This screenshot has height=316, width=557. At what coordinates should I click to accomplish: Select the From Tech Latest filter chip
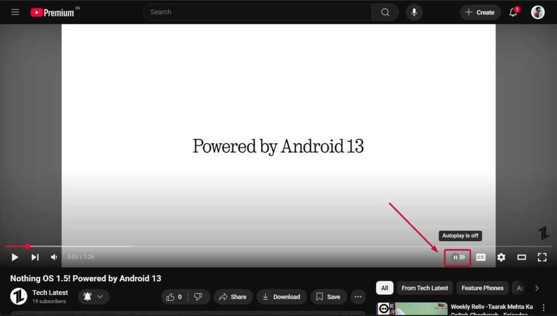[x=425, y=288]
